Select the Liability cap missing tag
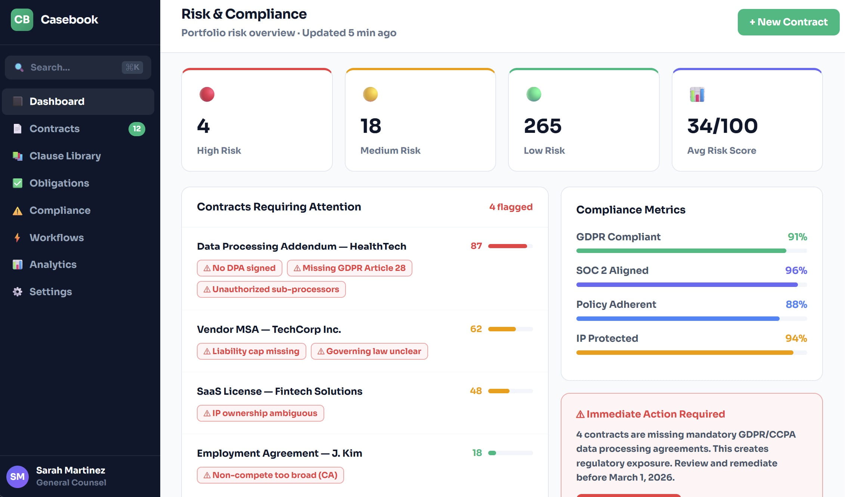845x497 pixels. point(251,351)
